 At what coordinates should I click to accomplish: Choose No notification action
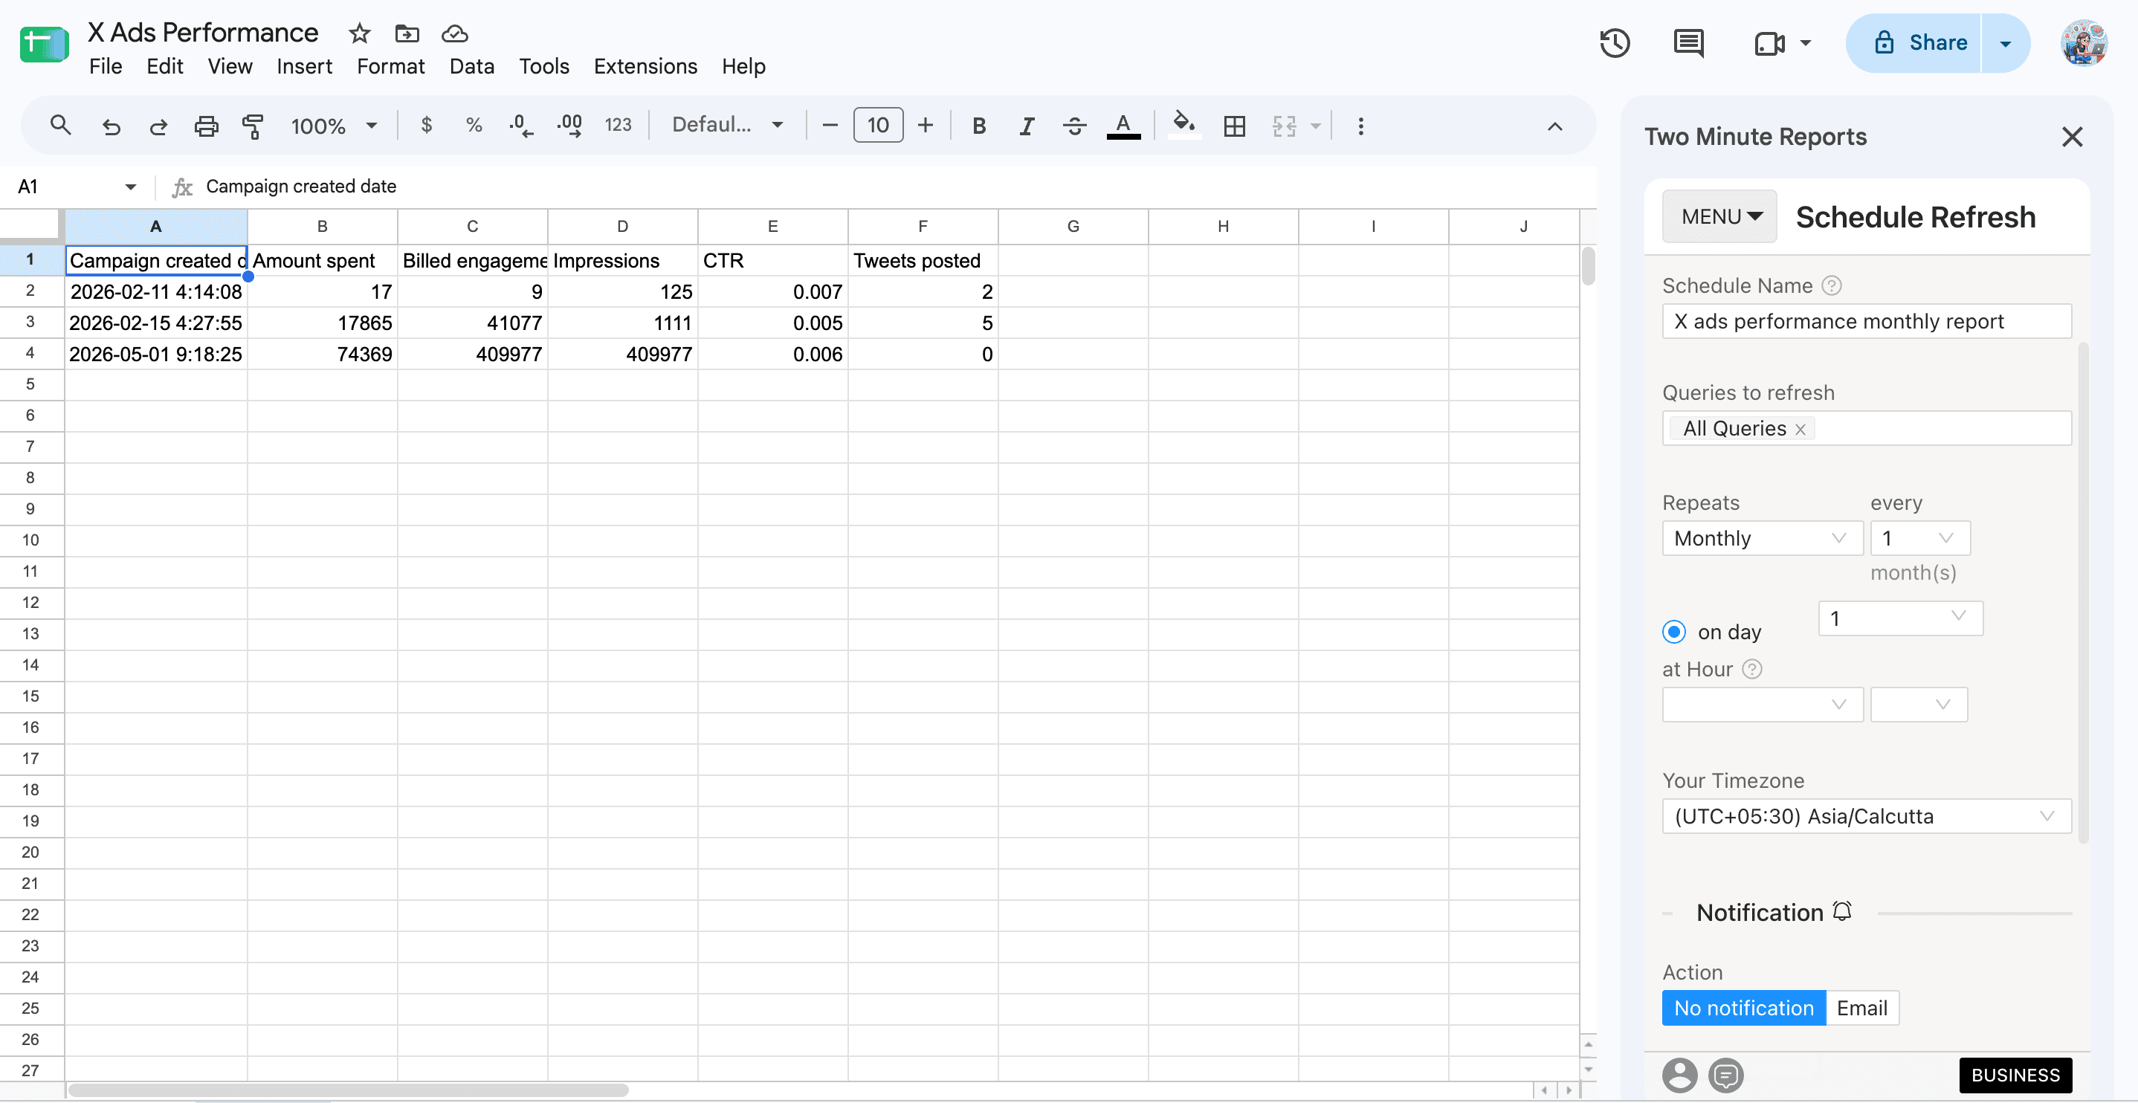[1744, 1008]
